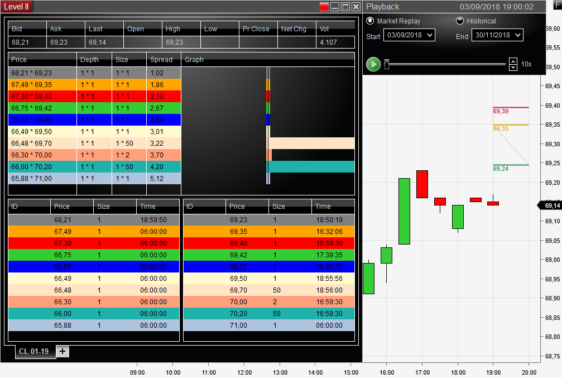Select the gray 68,21 * 69,23 price row
The image size is (562, 378).
(94, 73)
